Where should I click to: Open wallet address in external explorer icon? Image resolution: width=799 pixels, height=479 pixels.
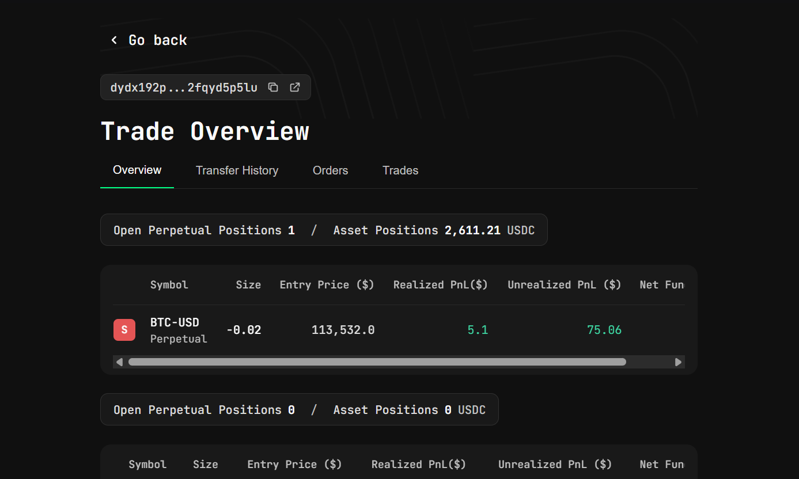[x=294, y=88]
